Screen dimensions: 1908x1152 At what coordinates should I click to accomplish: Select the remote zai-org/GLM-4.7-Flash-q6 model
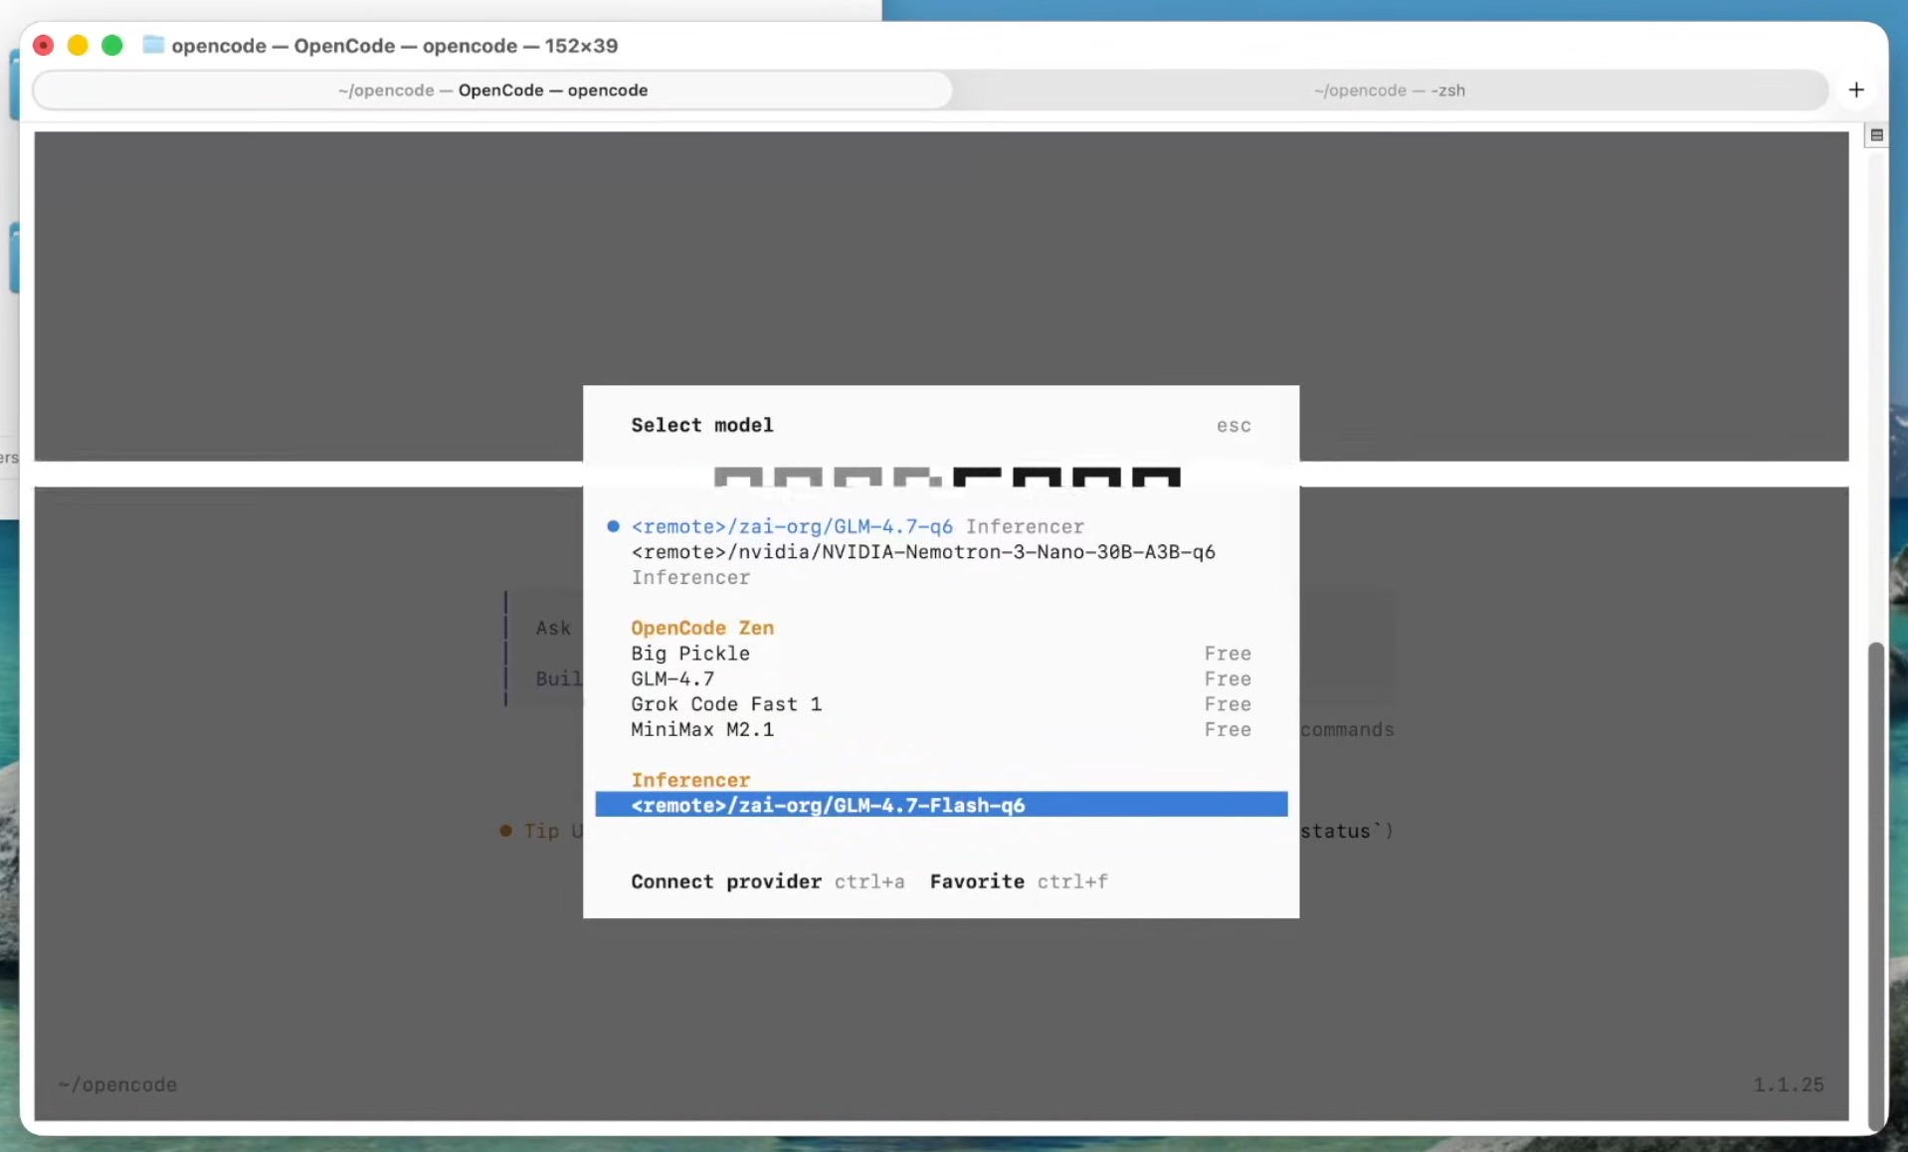[941, 805]
